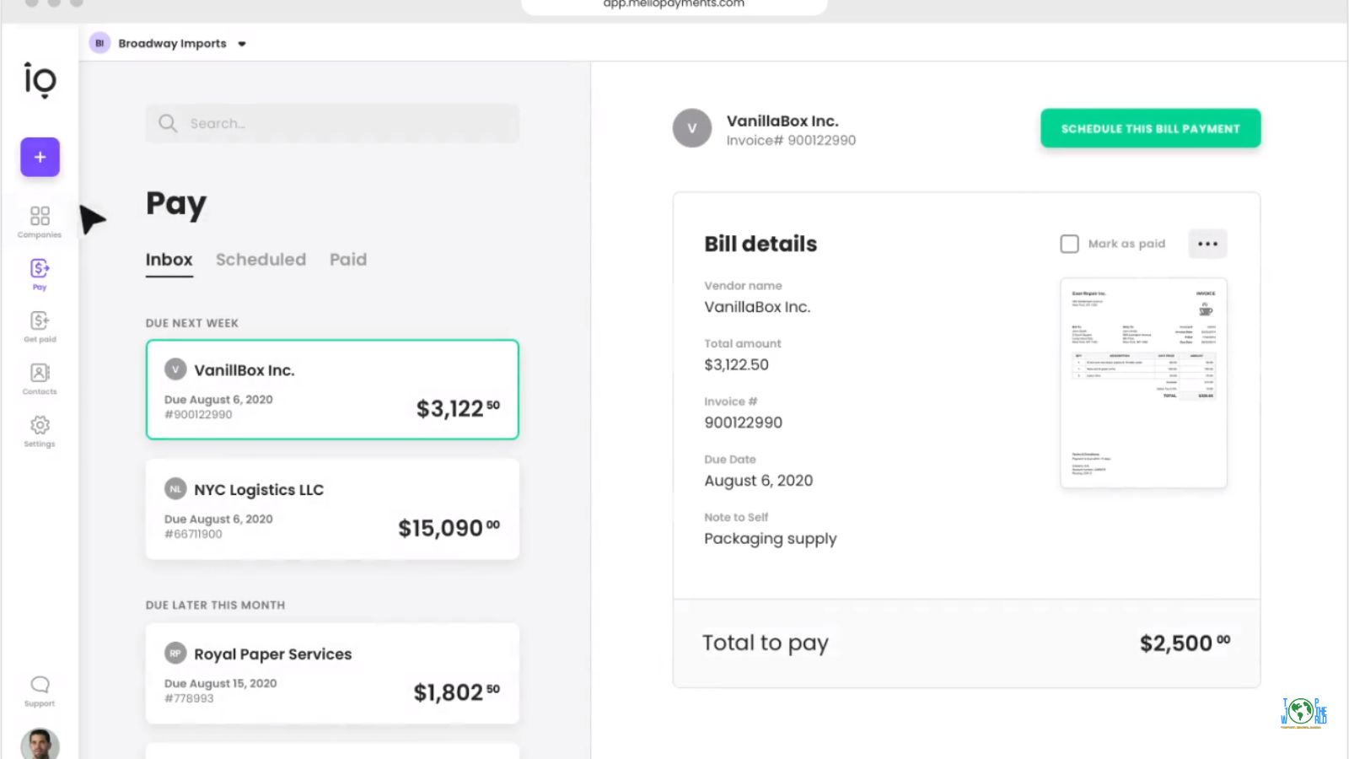
Task: Open the Companies section in the sidebar
Action: pos(40,222)
